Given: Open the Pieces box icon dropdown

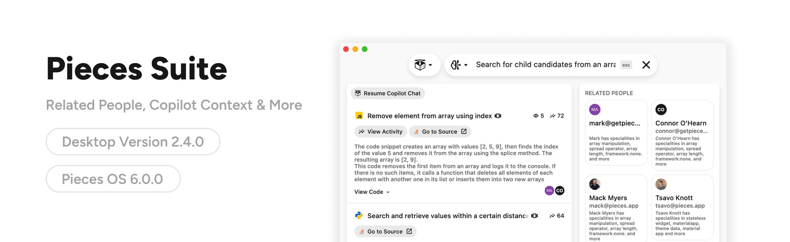Looking at the screenshot, I should (424, 65).
